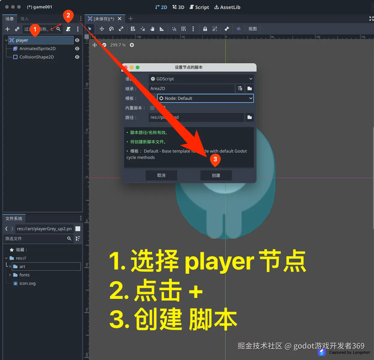This screenshot has width=374, height=360.
Task: Toggle FileSystem split mode square button
Action: click(78, 229)
